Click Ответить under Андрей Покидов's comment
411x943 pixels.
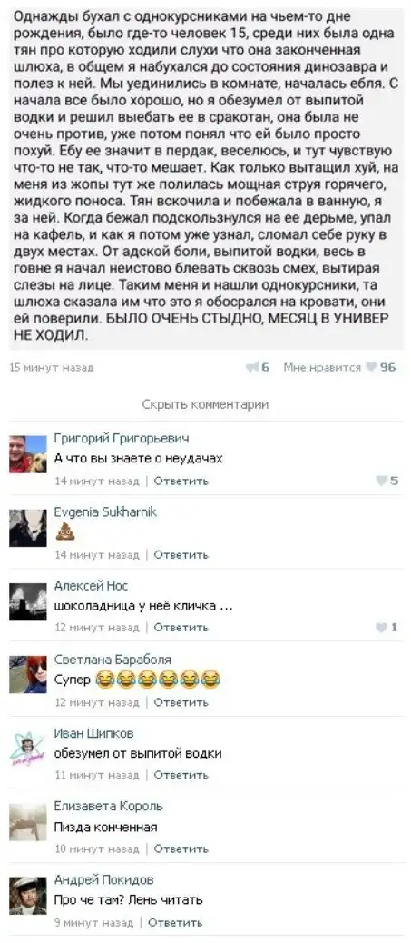[175, 922]
